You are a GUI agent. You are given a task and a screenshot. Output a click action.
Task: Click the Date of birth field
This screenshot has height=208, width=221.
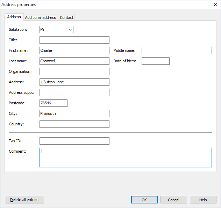155,61
